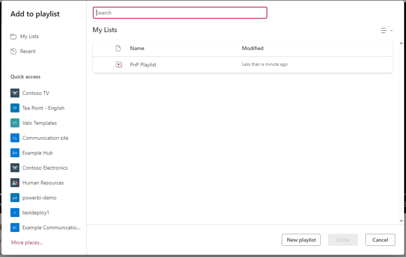Image resolution: width=406 pixels, height=257 pixels.
Task: Click the Example Communication EC icon
Action: pos(15,228)
